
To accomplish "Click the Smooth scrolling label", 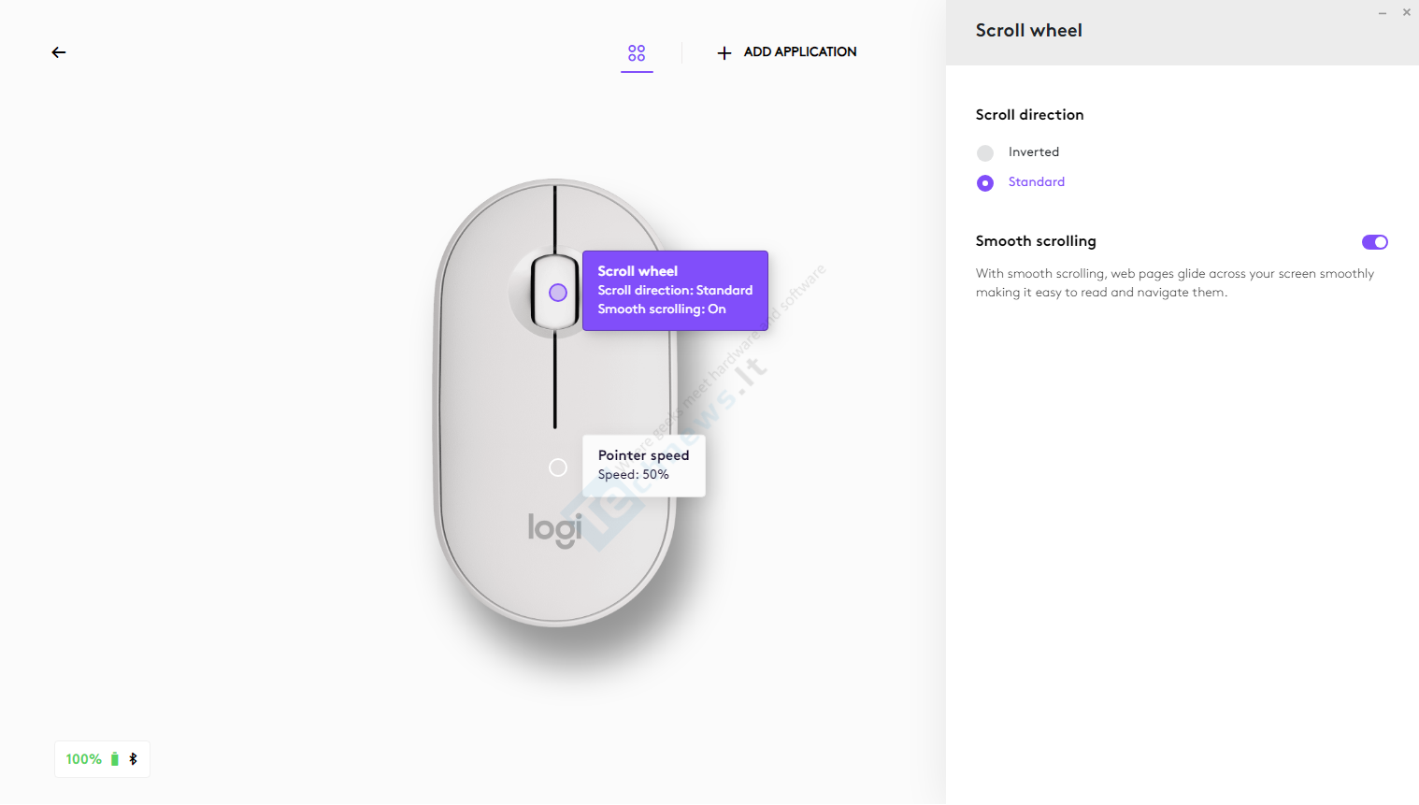I will click(x=1036, y=241).
